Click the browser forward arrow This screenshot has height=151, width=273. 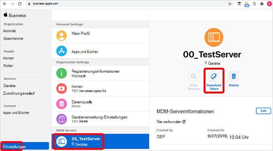[x=12, y=4]
